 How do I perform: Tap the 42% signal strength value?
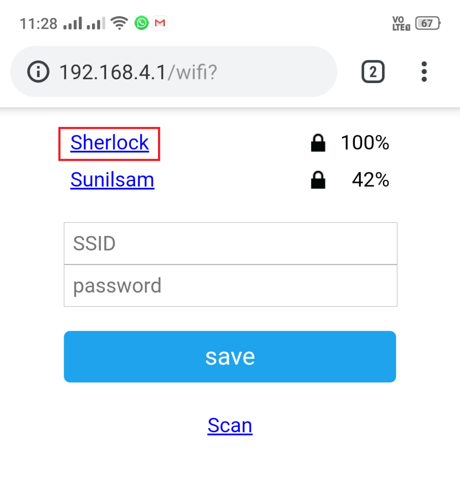click(370, 180)
